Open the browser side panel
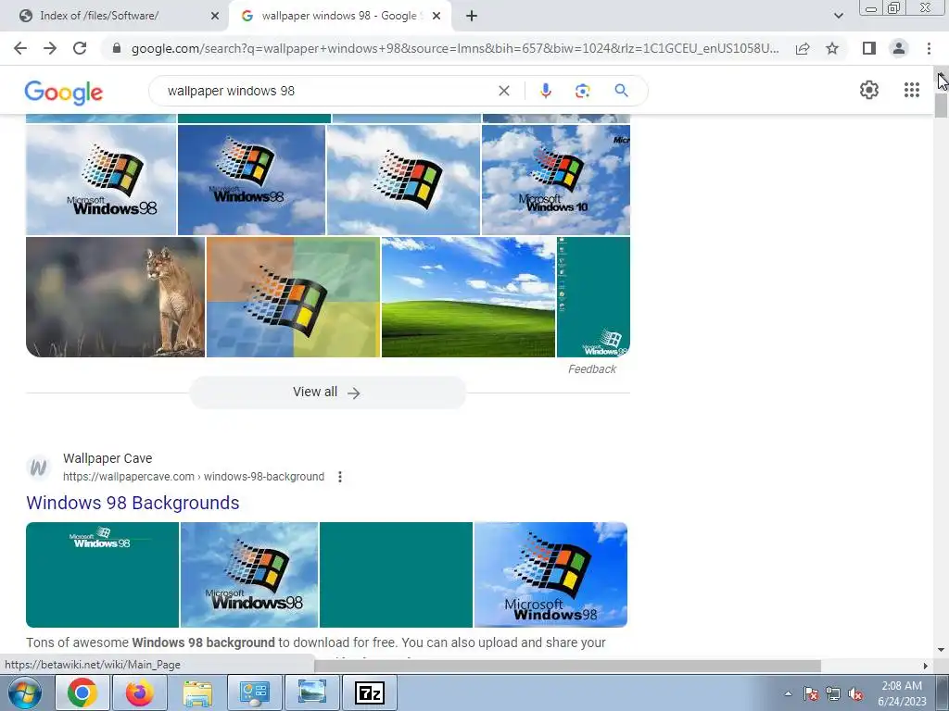This screenshot has width=949, height=711. 869,48
